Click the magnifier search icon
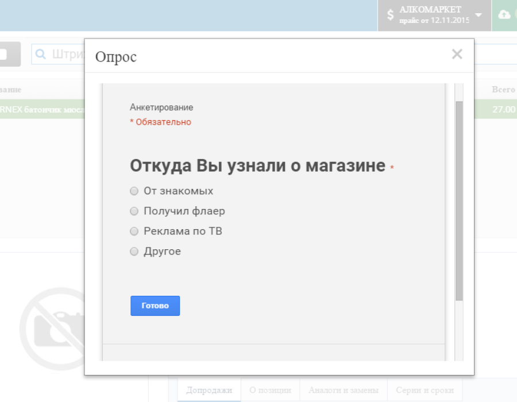This screenshot has height=402, width=517. (x=41, y=54)
